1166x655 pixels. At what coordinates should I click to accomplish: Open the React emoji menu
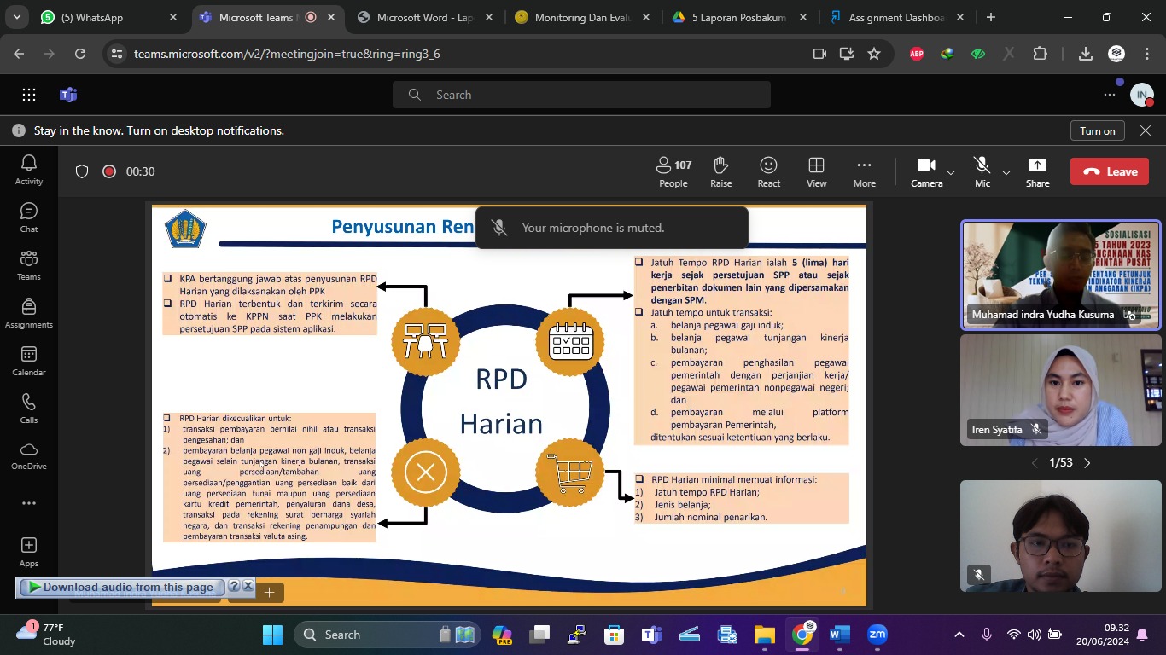pyautogui.click(x=768, y=171)
